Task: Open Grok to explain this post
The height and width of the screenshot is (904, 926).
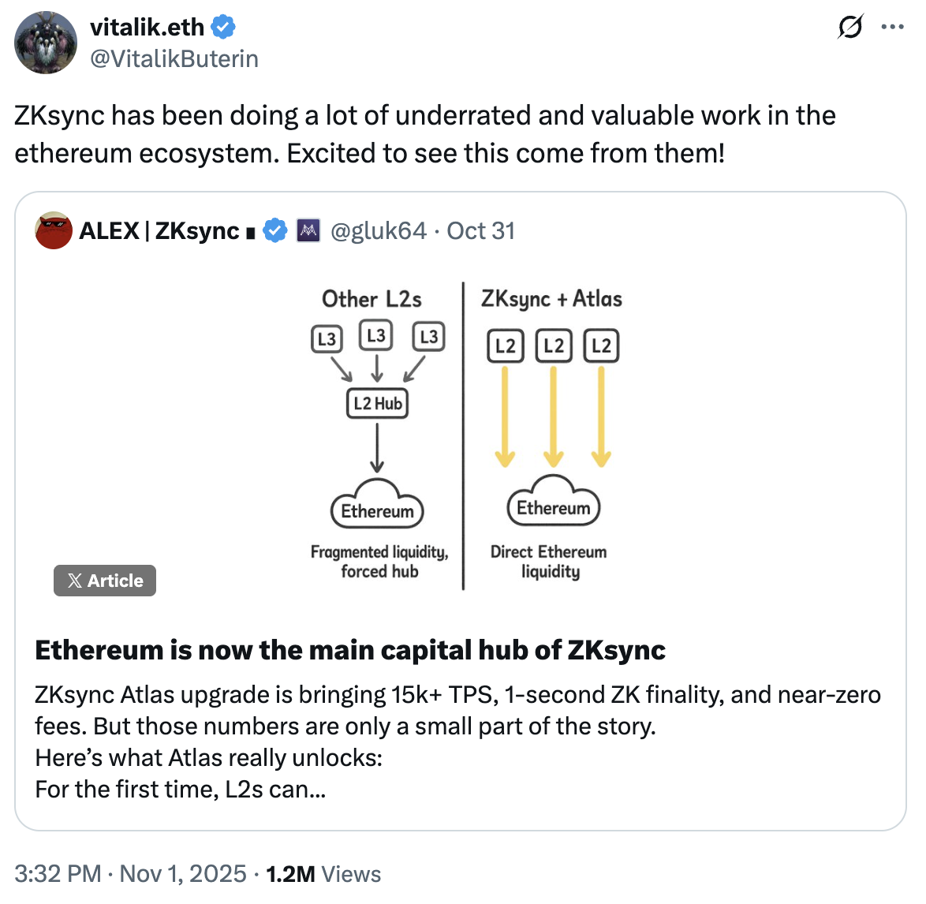Action: (851, 26)
